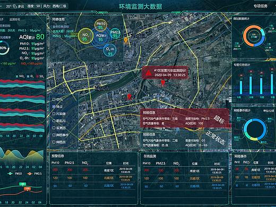Click the O3-8h: 95µg/m³ reading
This screenshot has height=207, width=276.
coord(32,58)
